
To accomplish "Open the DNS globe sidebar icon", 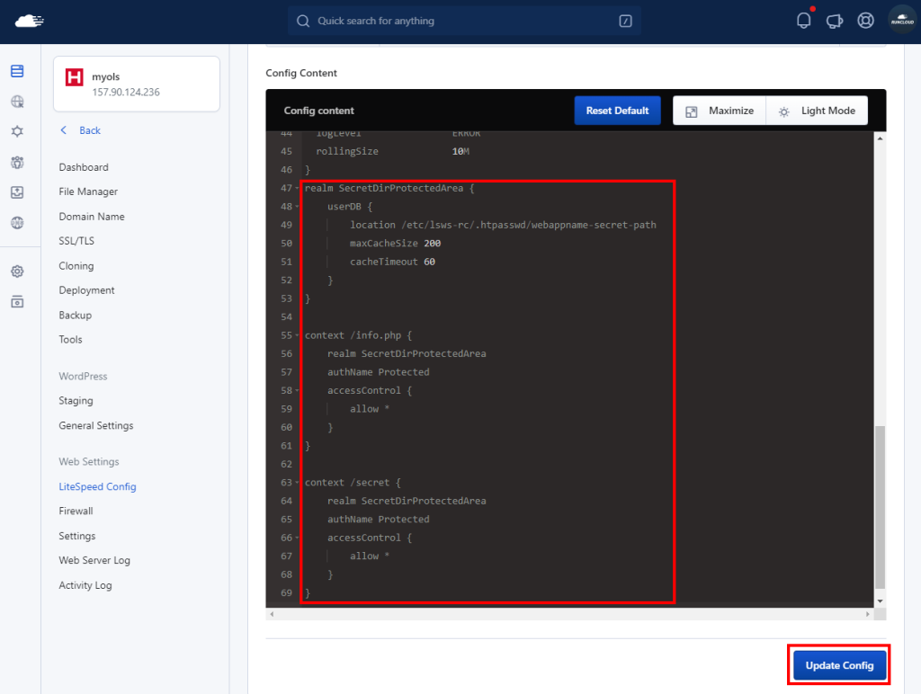I will click(x=18, y=223).
